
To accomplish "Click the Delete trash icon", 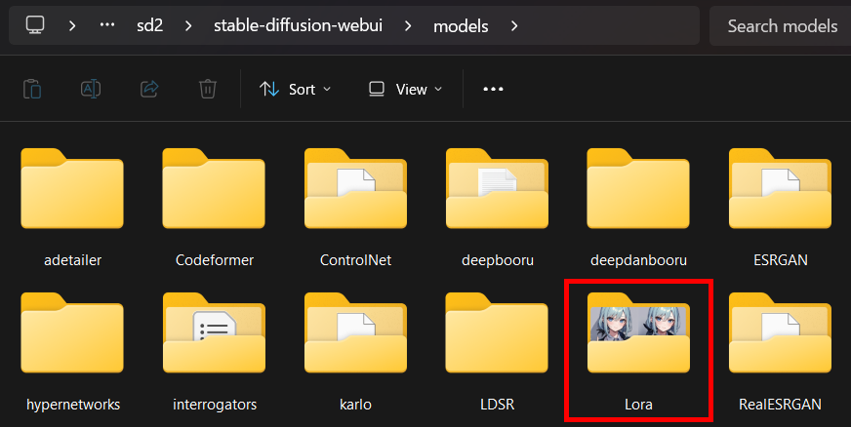I will tap(208, 89).
